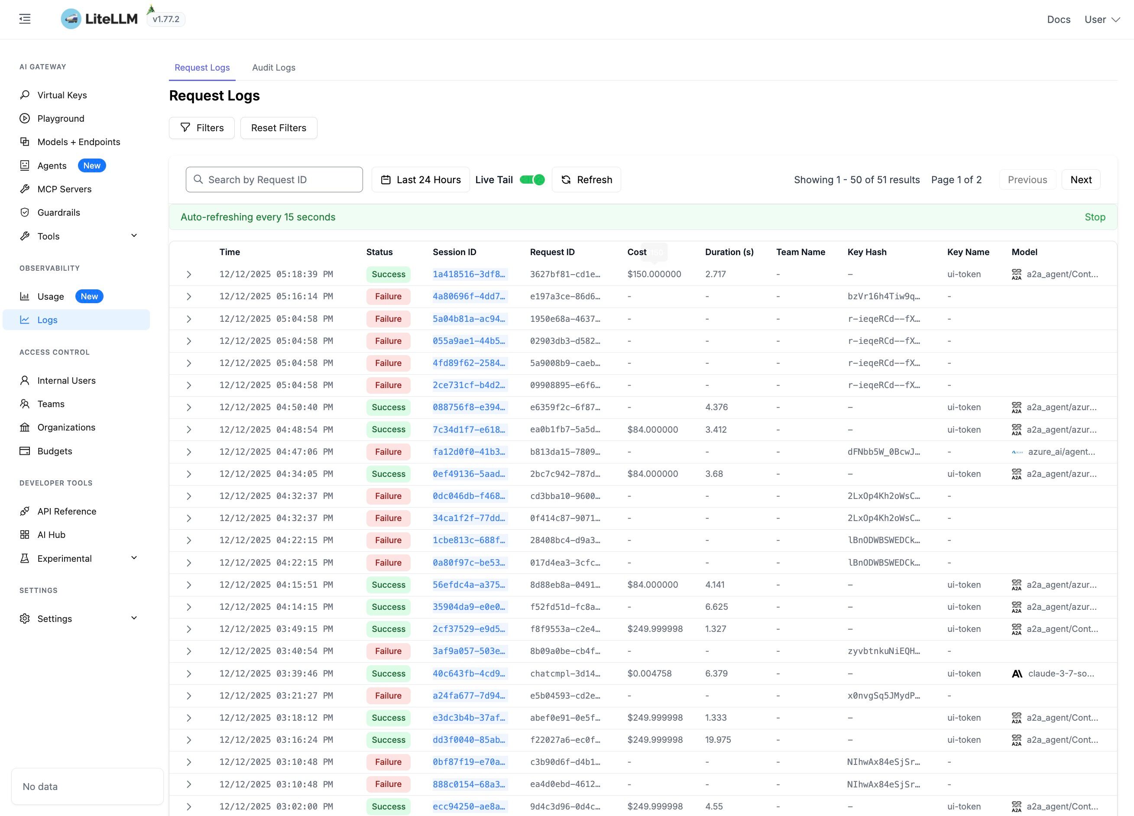This screenshot has height=816, width=1134.
Task: Go to Guardrails via its shield icon
Action: click(x=25, y=212)
